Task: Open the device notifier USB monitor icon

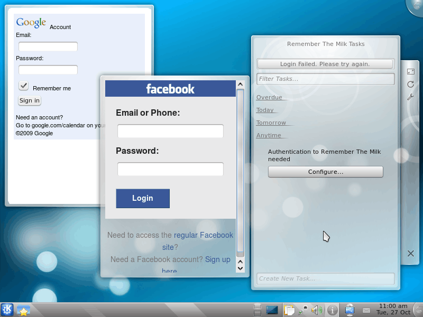Action: (x=350, y=310)
